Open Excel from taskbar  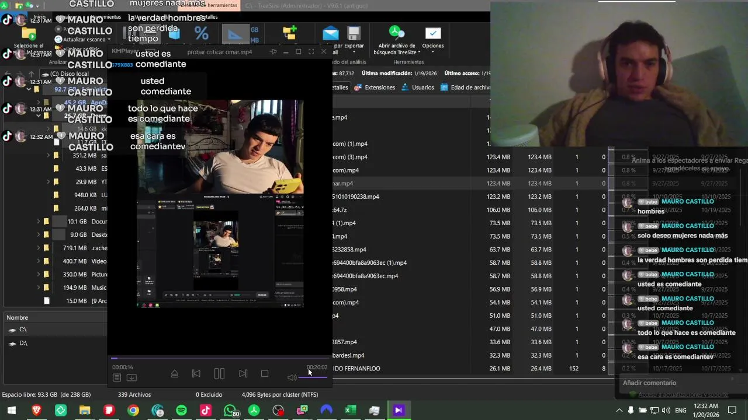tap(350, 411)
